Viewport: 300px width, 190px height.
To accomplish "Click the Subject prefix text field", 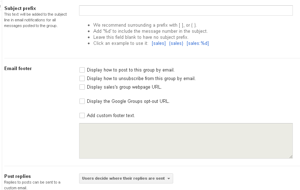I will [186, 10].
